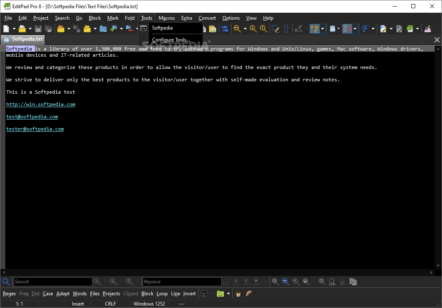The image size is (442, 308).
Task: Click the New file icon
Action: click(6, 29)
